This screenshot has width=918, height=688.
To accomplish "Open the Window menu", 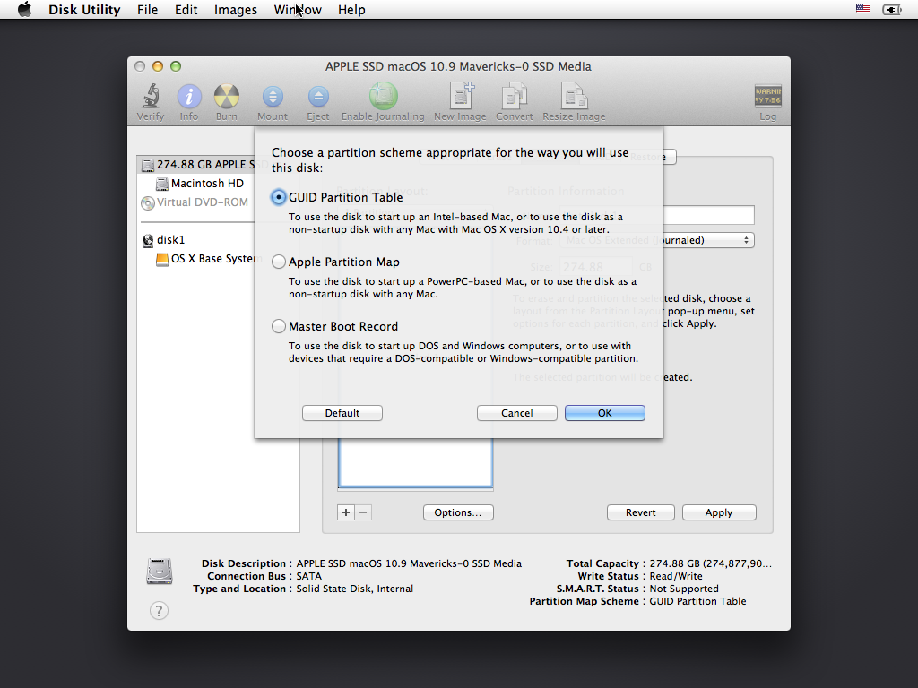I will (298, 9).
